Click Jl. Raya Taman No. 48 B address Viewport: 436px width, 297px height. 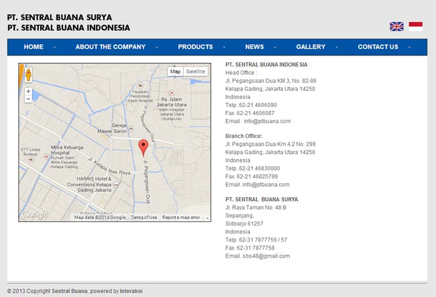pyautogui.click(x=256, y=207)
